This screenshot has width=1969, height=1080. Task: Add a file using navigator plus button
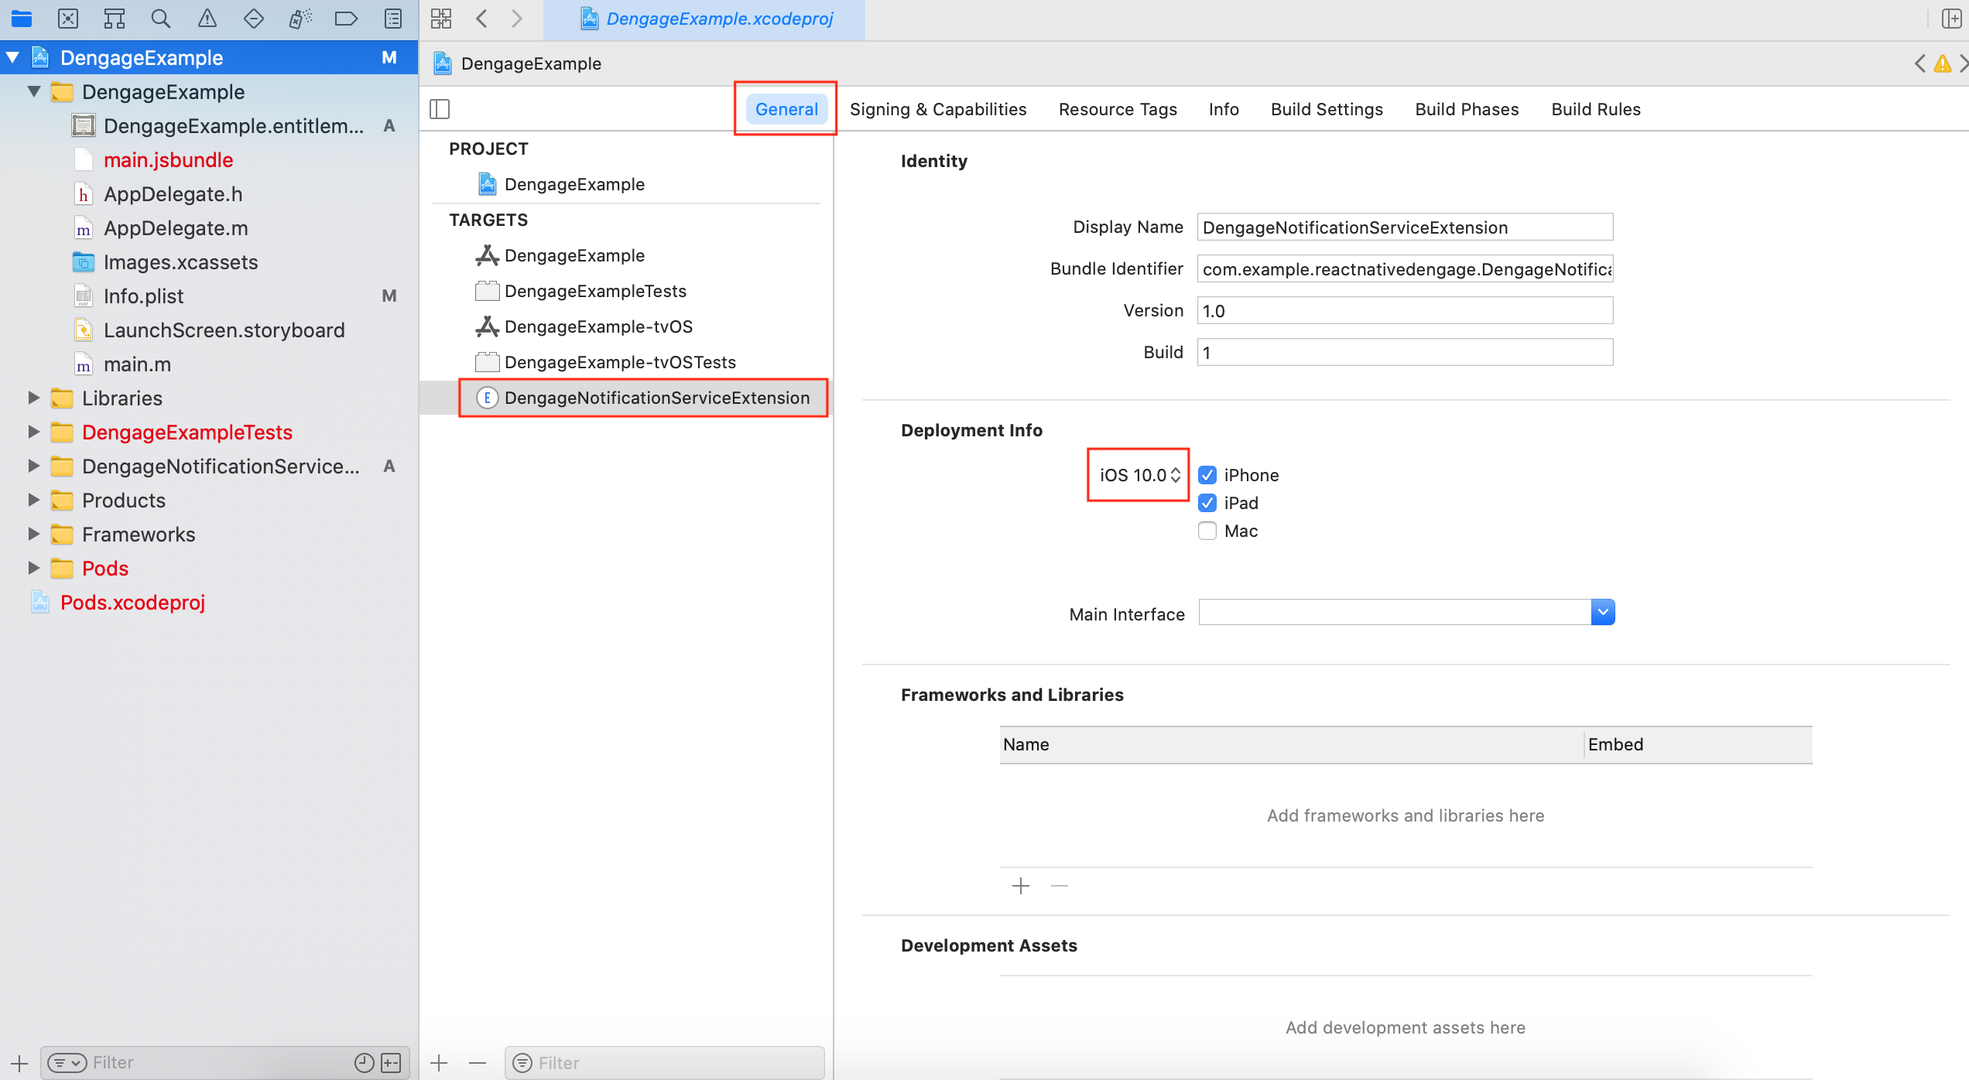[x=19, y=1063]
